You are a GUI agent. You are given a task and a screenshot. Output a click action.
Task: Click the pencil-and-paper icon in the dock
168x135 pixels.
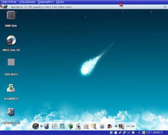(86, 126)
